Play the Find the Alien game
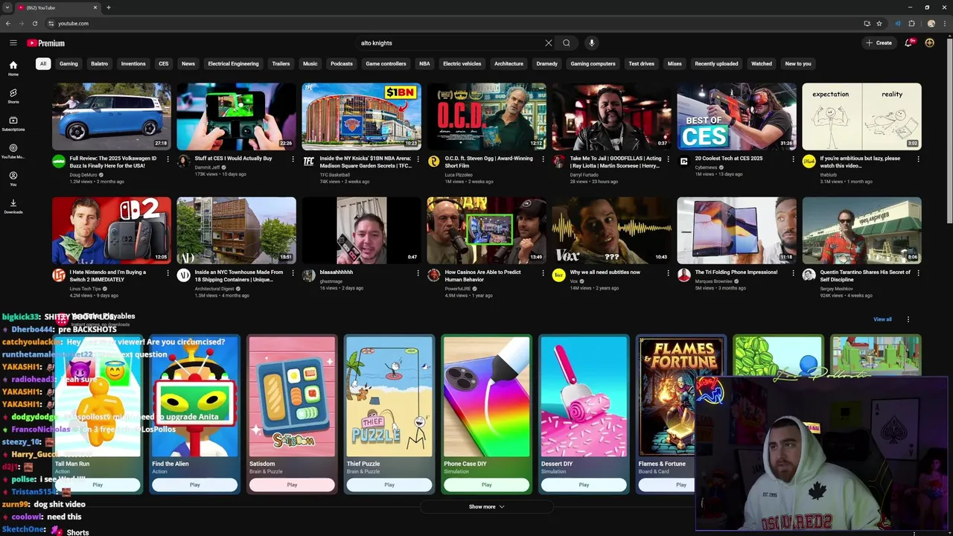953x536 pixels. coord(194,485)
